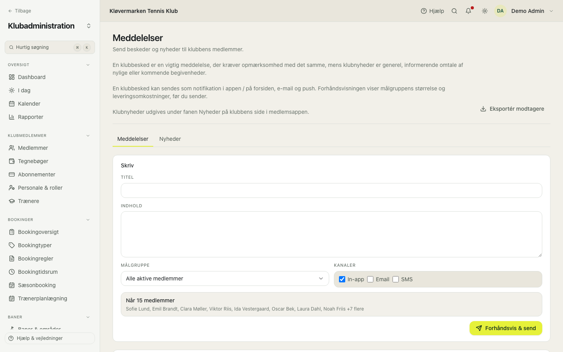Click the Kalender calendar icon

tap(12, 104)
